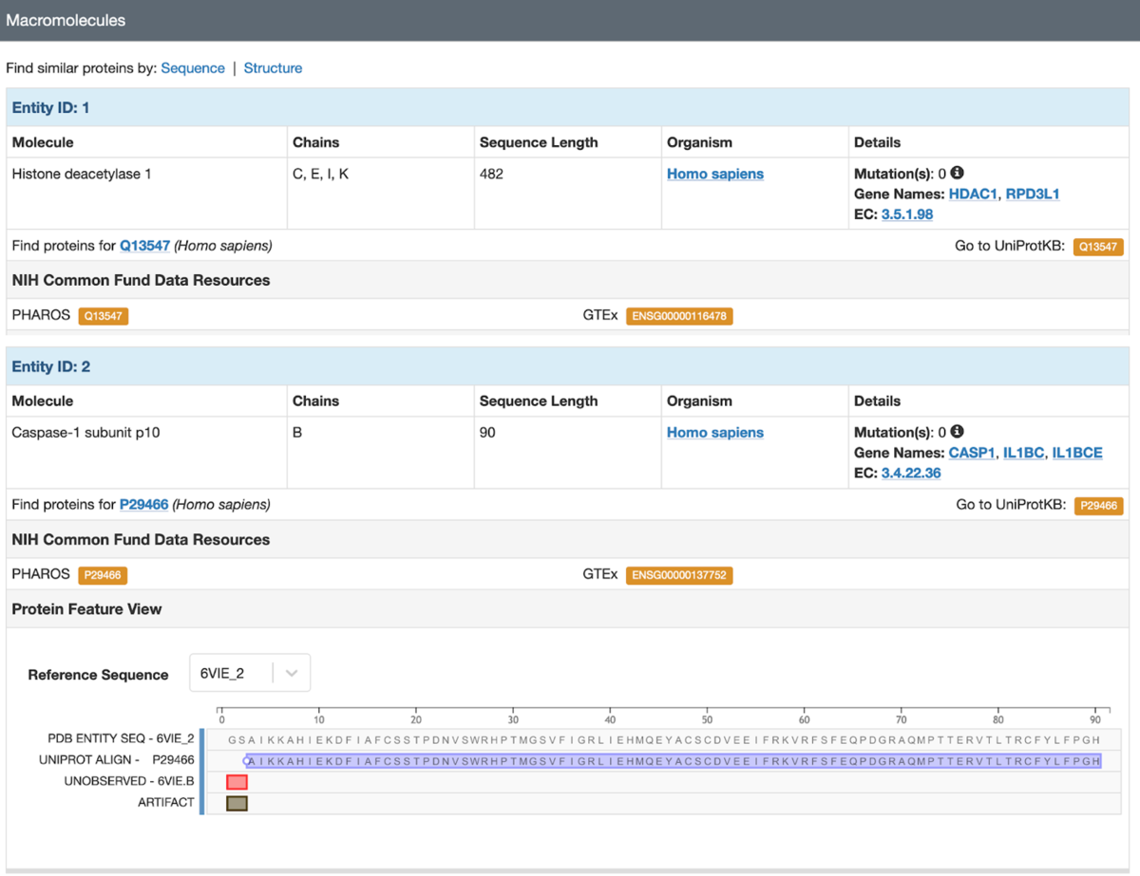Click the mutation info icon for Caspase-1 subunit p10
The height and width of the screenshot is (876, 1140).
[958, 432]
